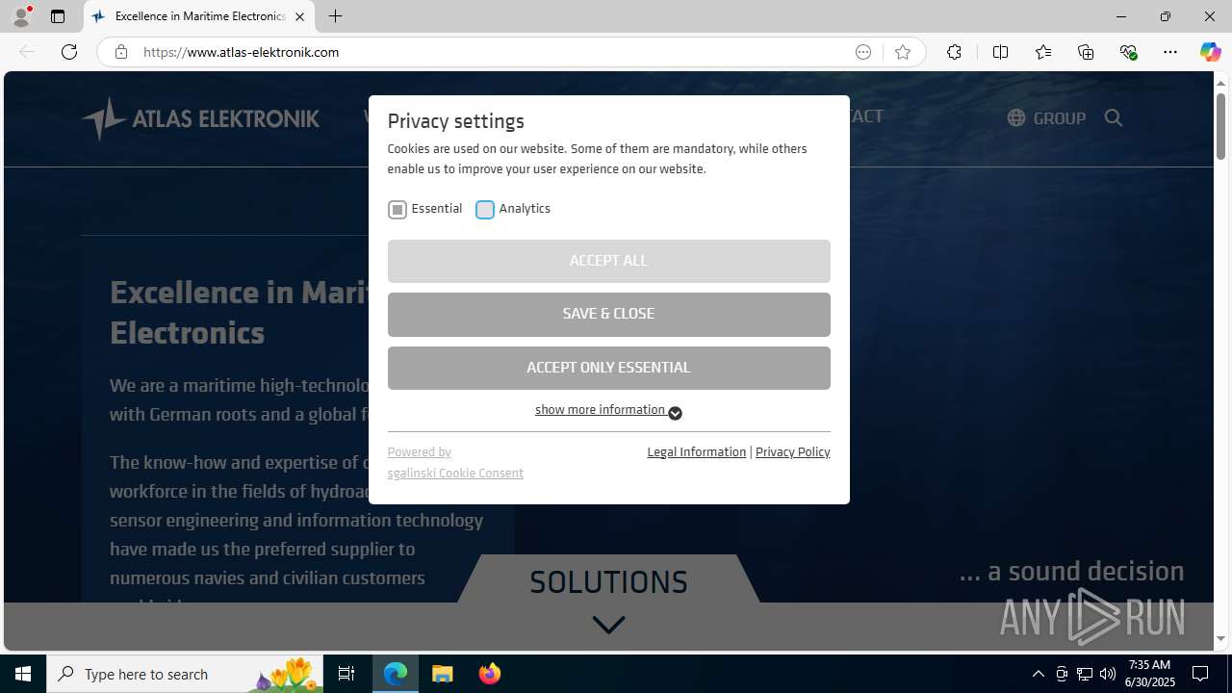This screenshot has width=1232, height=693.
Task: Expand show more information
Action: coord(608,411)
